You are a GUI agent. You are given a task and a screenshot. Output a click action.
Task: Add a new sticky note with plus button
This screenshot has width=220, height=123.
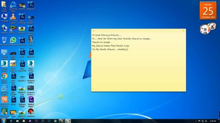[93, 30]
